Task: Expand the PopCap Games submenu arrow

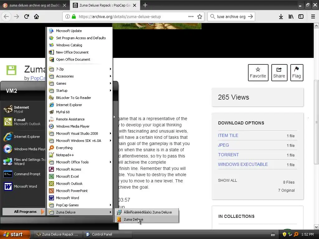Action: (111, 205)
